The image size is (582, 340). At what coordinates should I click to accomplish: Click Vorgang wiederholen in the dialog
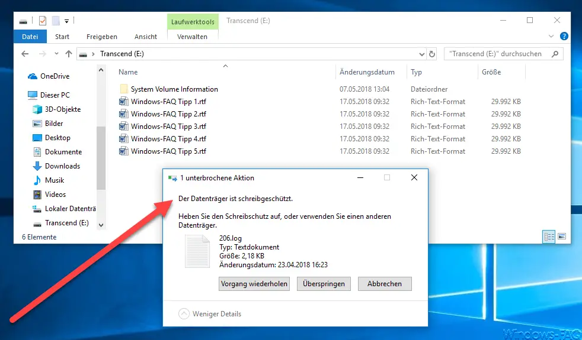click(x=254, y=284)
